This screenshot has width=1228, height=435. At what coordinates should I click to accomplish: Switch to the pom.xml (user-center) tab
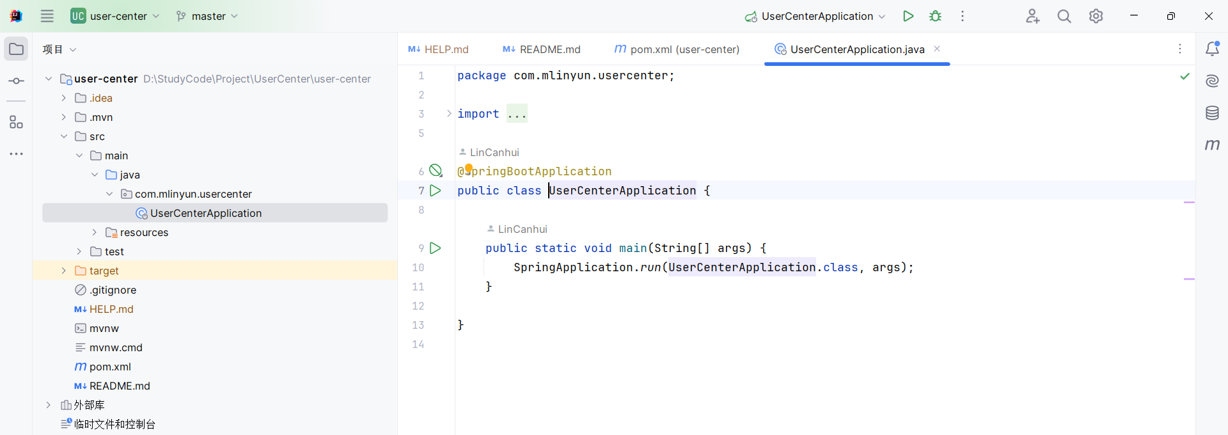(x=677, y=49)
